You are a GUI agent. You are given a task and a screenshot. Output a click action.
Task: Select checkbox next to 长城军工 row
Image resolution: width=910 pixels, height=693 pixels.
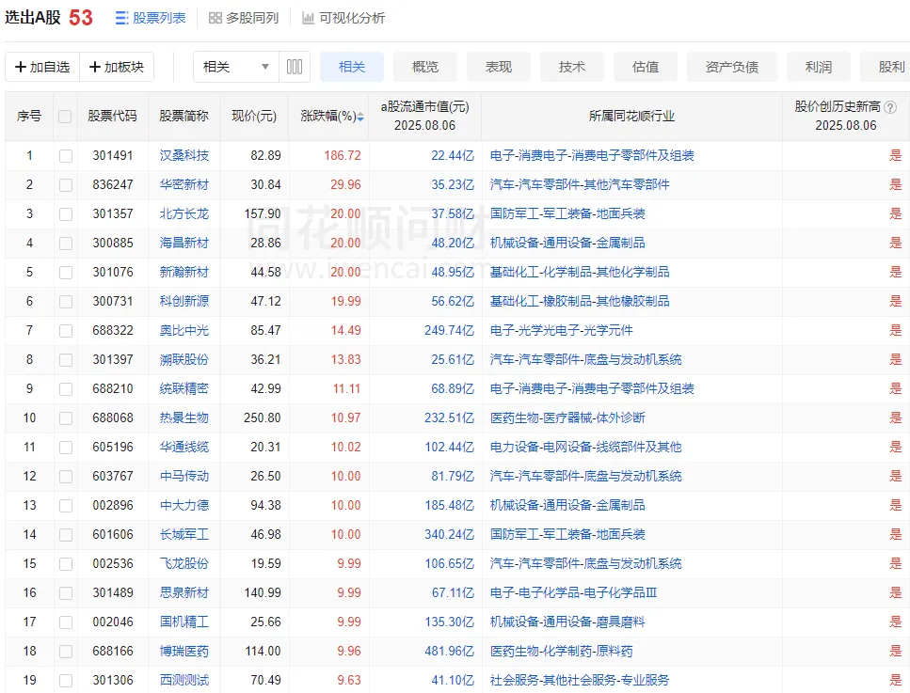point(65,535)
